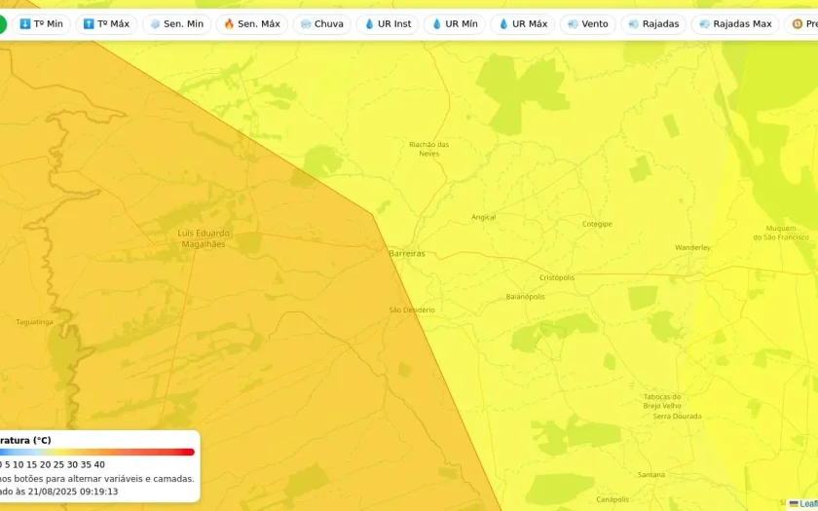Select the Wanderley map label

coord(692,247)
